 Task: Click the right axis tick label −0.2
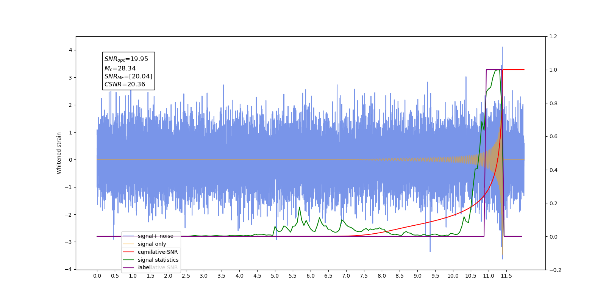tap(555, 270)
